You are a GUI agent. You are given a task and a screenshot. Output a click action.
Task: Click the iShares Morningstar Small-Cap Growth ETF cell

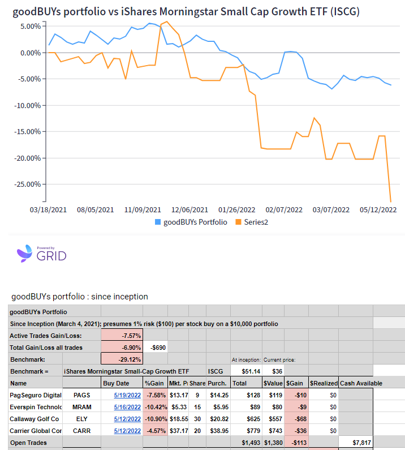134,371
